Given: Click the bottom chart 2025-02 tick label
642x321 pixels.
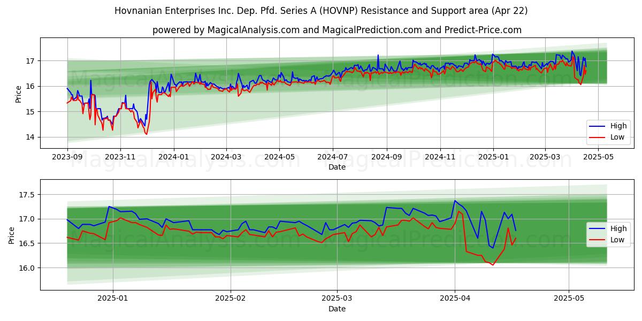Looking at the screenshot, I should click(230, 299).
